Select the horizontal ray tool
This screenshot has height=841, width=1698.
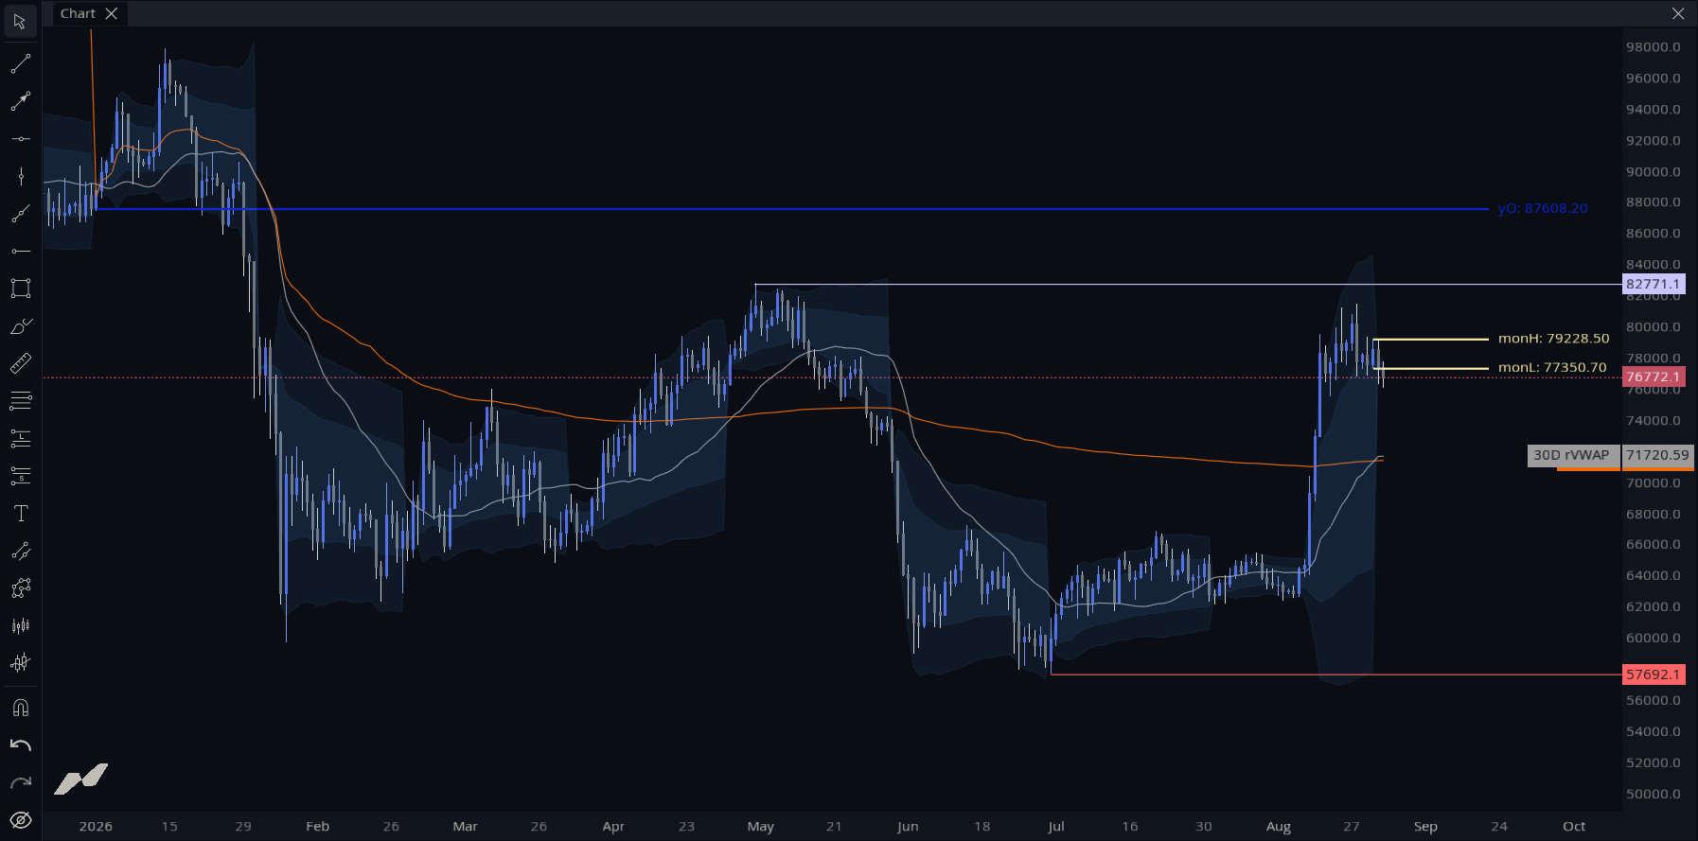pyautogui.click(x=20, y=251)
